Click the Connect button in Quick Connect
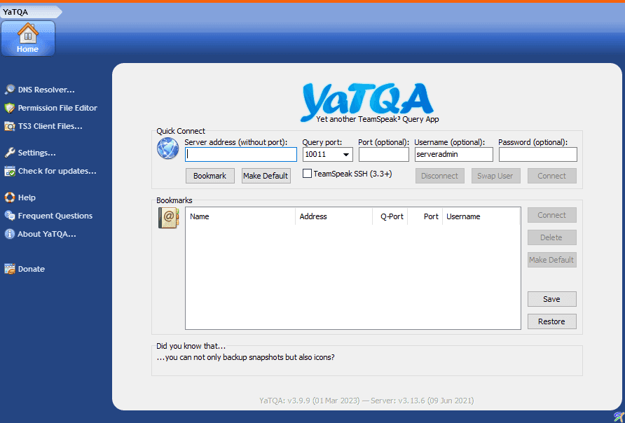 pos(551,176)
